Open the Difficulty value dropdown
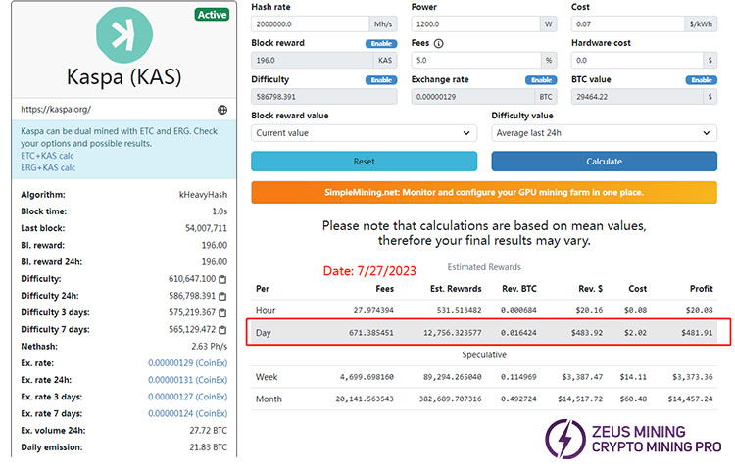 (604, 132)
